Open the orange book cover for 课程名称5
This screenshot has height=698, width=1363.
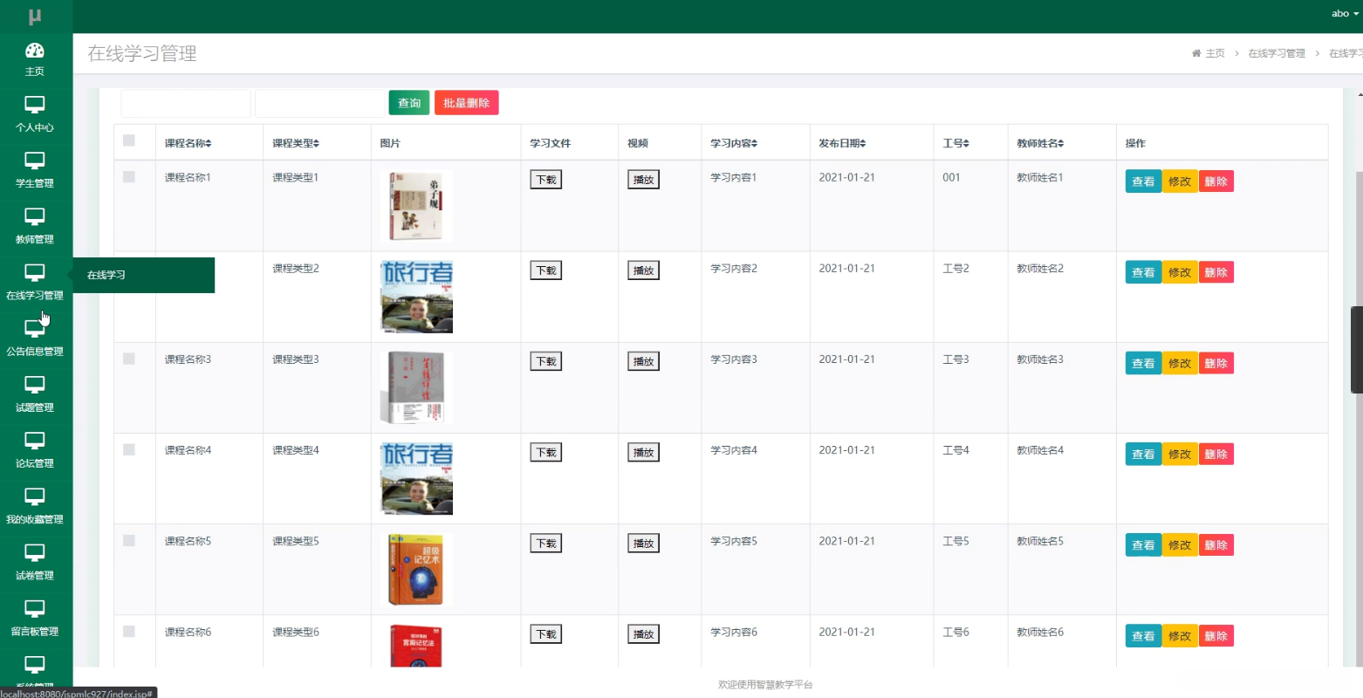click(416, 569)
